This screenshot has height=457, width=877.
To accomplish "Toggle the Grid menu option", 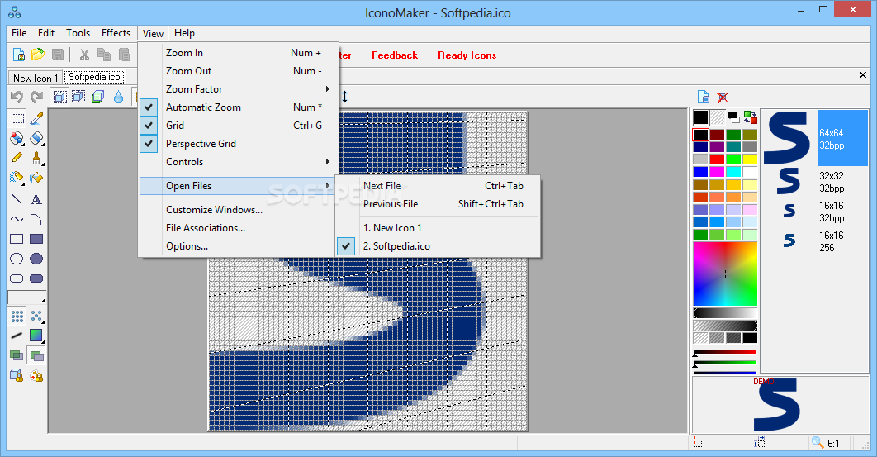I will (239, 126).
